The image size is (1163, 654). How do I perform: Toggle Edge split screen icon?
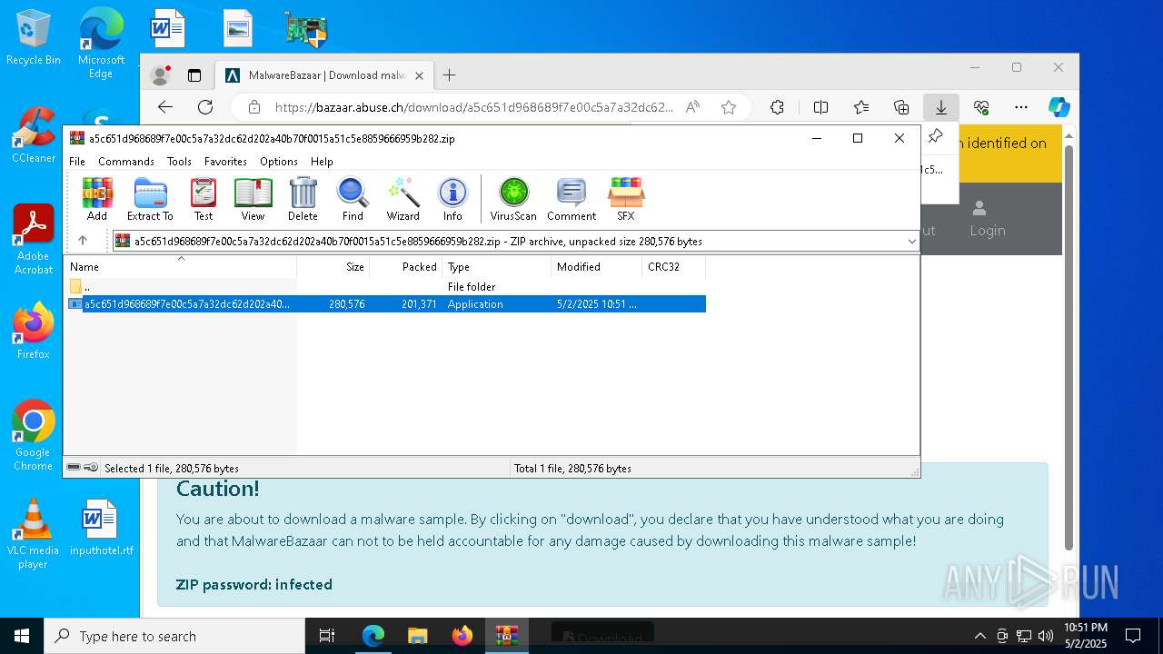pos(820,107)
